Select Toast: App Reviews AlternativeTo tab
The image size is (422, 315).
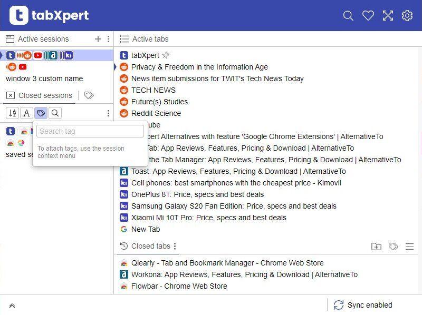coord(238,171)
